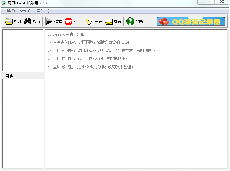Open the 文件(F) menu
This screenshot has width=230, height=171.
coord(9,11)
